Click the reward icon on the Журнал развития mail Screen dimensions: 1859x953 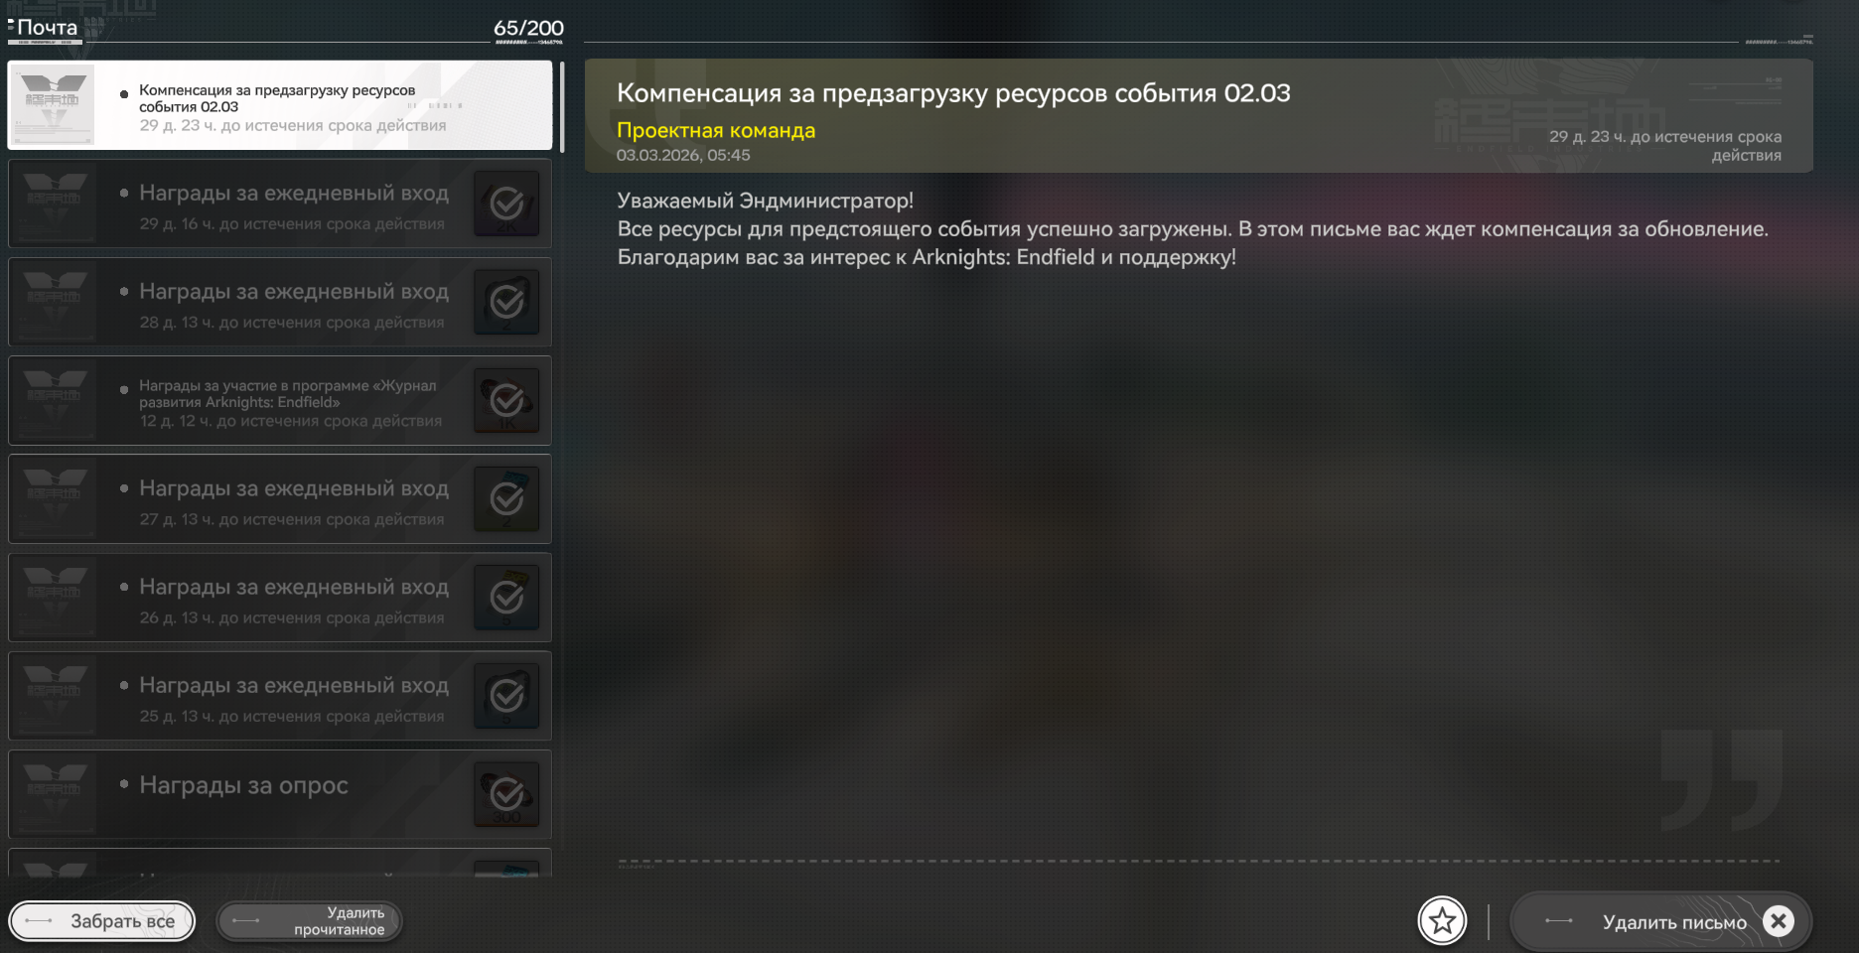tap(507, 400)
